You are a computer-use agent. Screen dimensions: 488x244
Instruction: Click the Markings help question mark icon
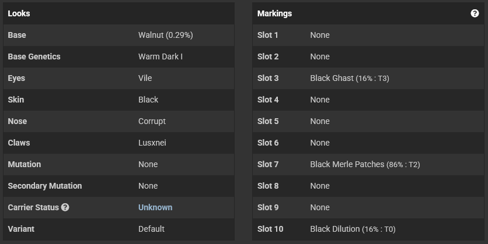[x=475, y=13]
